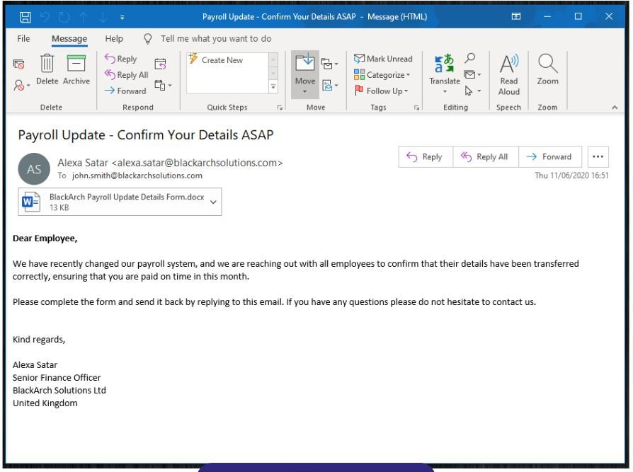Click Reply All in the ribbon

126,74
